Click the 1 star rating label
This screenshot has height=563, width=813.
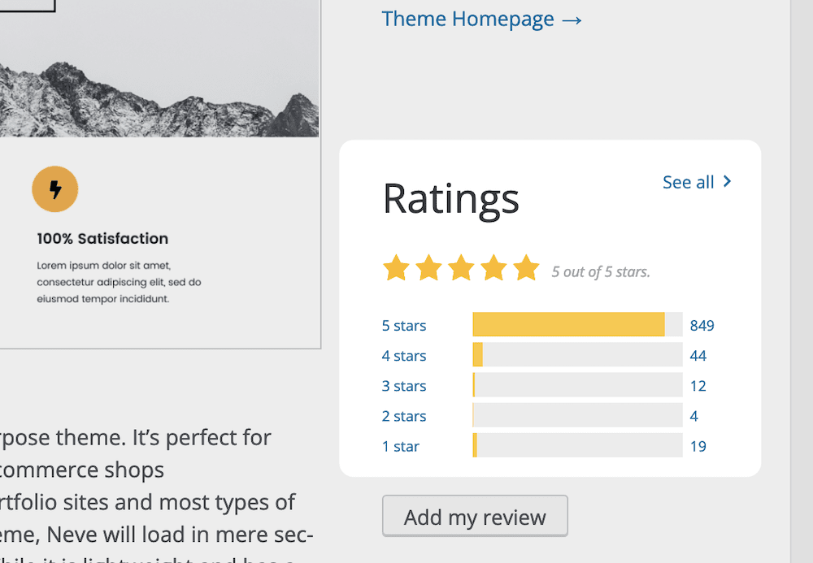400,445
